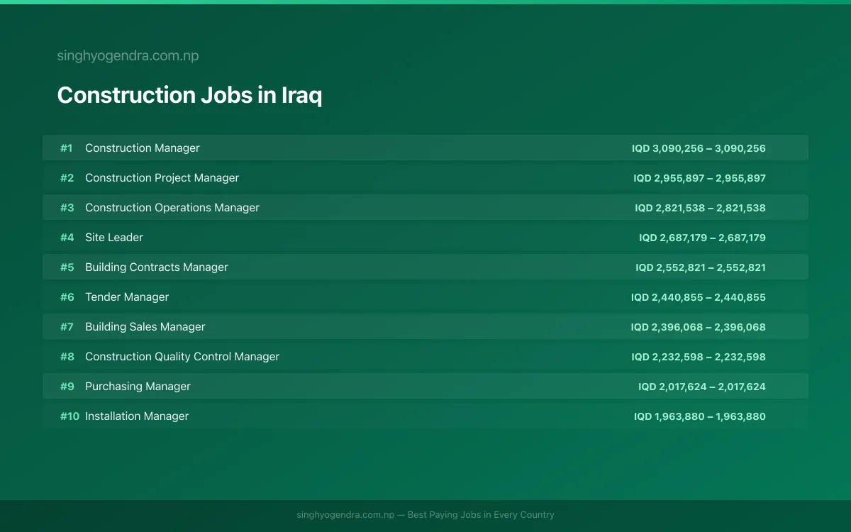This screenshot has width=851, height=532.
Task: Click Building Contracts Manager label
Action: [x=157, y=267]
